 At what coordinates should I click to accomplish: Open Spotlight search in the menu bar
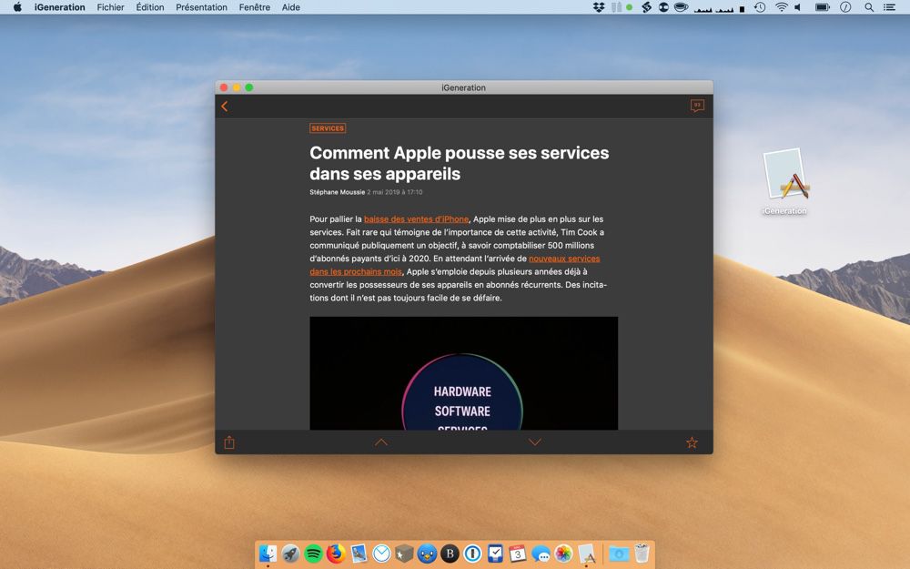[x=869, y=7]
